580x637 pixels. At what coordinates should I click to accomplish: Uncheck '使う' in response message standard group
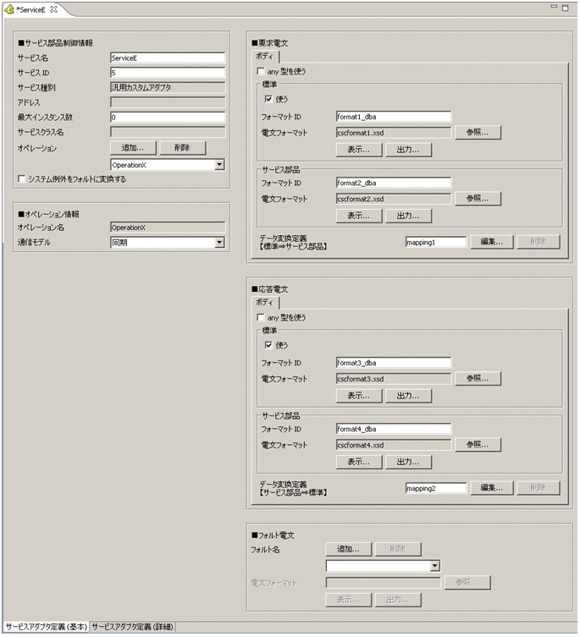[x=268, y=345]
